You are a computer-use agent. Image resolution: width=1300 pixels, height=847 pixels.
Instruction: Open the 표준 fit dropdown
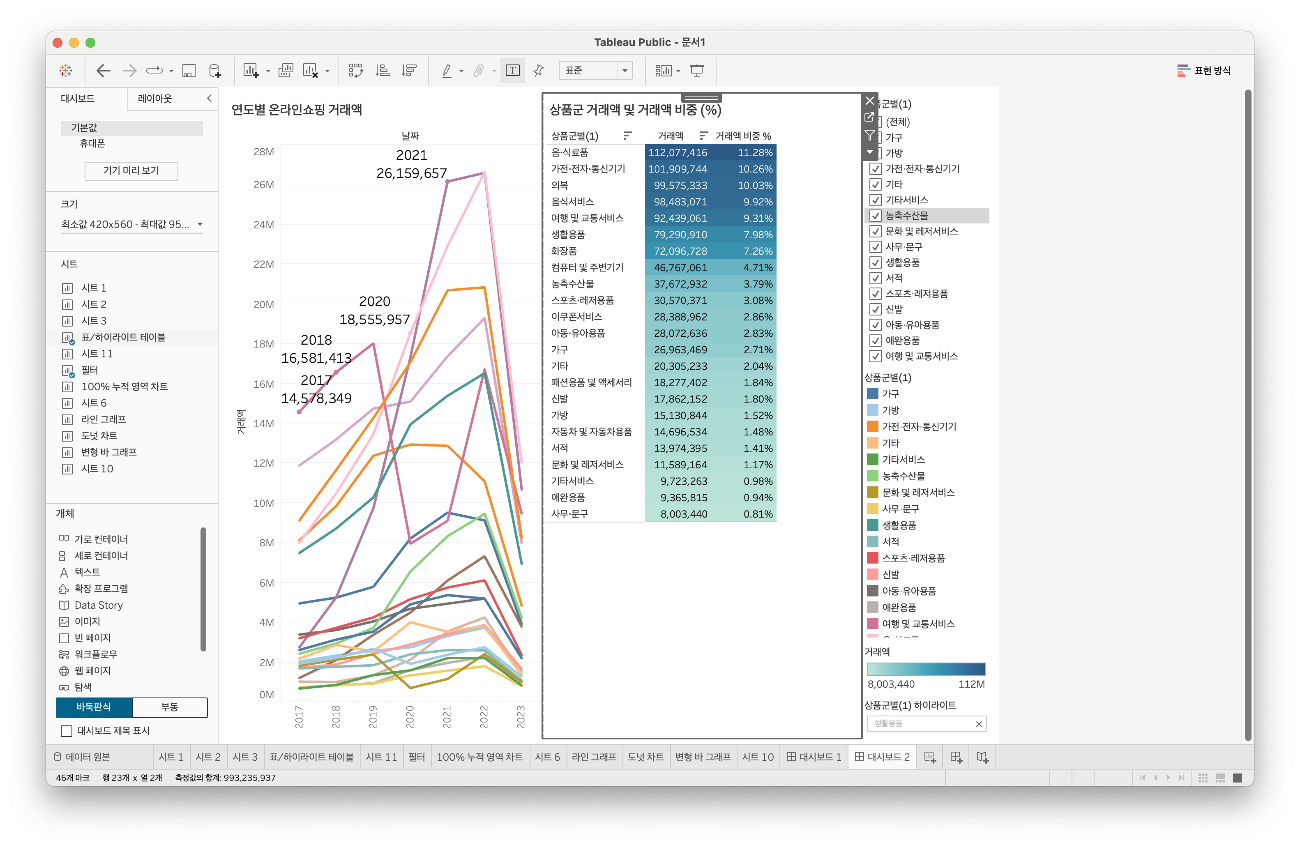[625, 71]
